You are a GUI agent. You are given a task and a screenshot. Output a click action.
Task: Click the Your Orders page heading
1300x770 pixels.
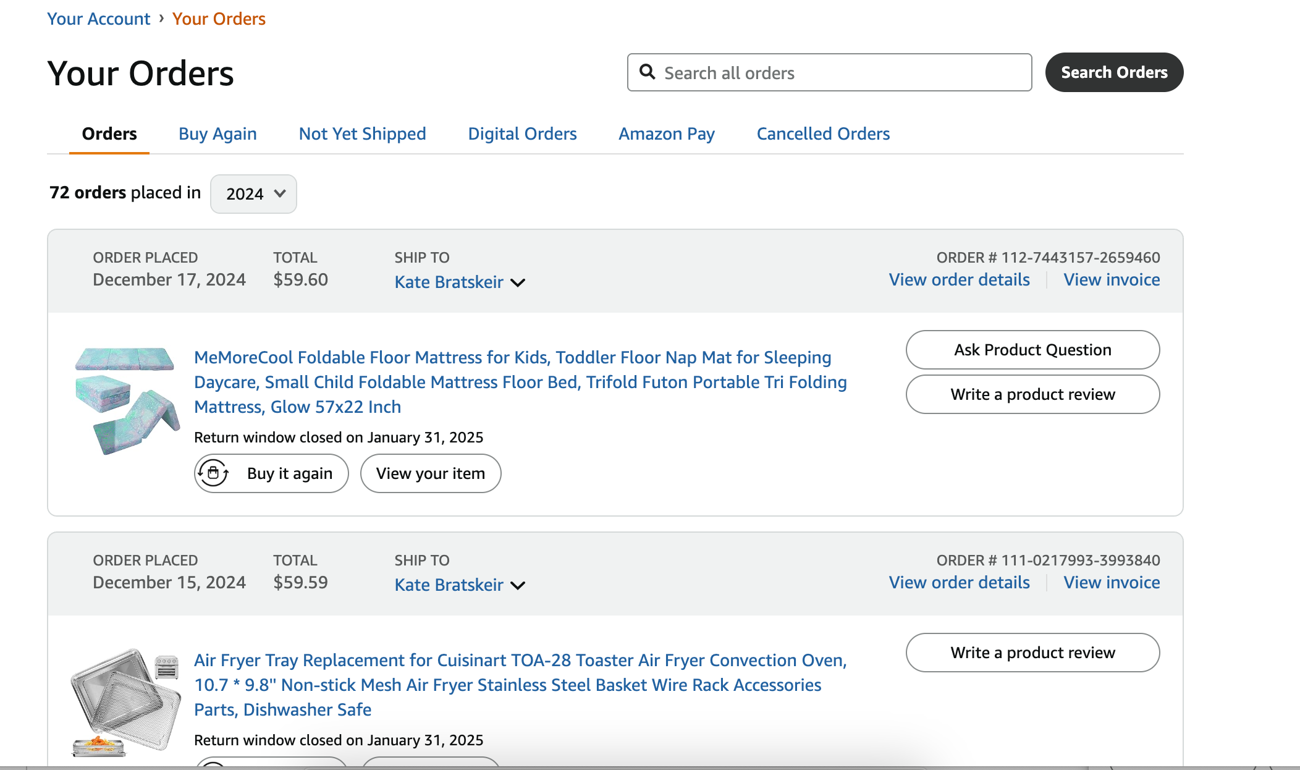(141, 74)
